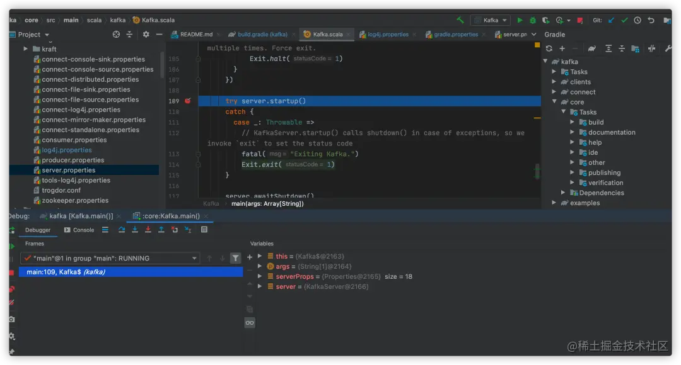
Task: Click the kafka breadcrumb in the navigation bar
Action: click(118, 20)
